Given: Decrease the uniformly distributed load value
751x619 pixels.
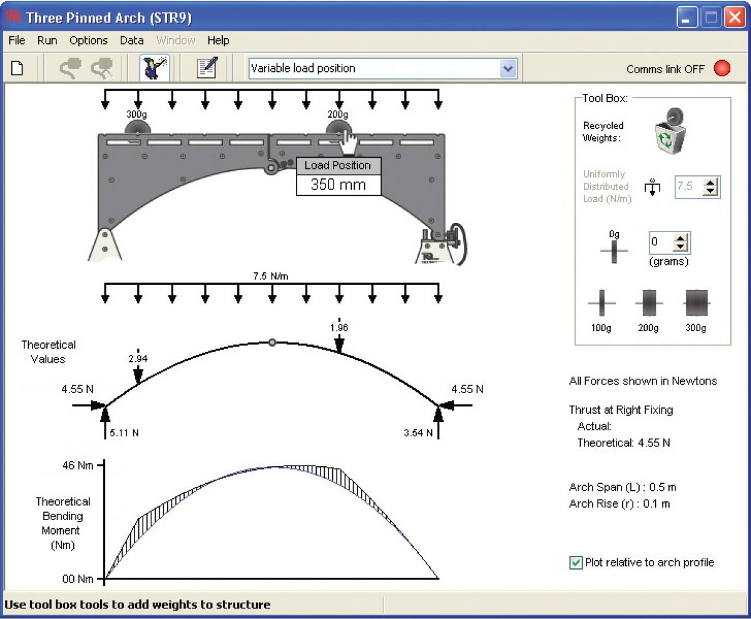Looking at the screenshot, I should coord(710,191).
